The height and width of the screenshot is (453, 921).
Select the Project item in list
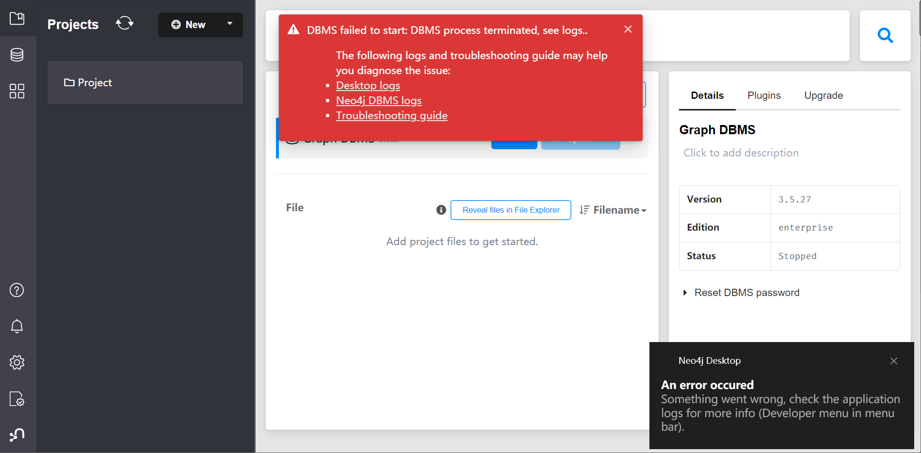145,82
